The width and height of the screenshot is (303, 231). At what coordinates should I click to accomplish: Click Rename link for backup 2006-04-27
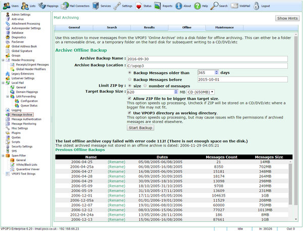coord(116,172)
